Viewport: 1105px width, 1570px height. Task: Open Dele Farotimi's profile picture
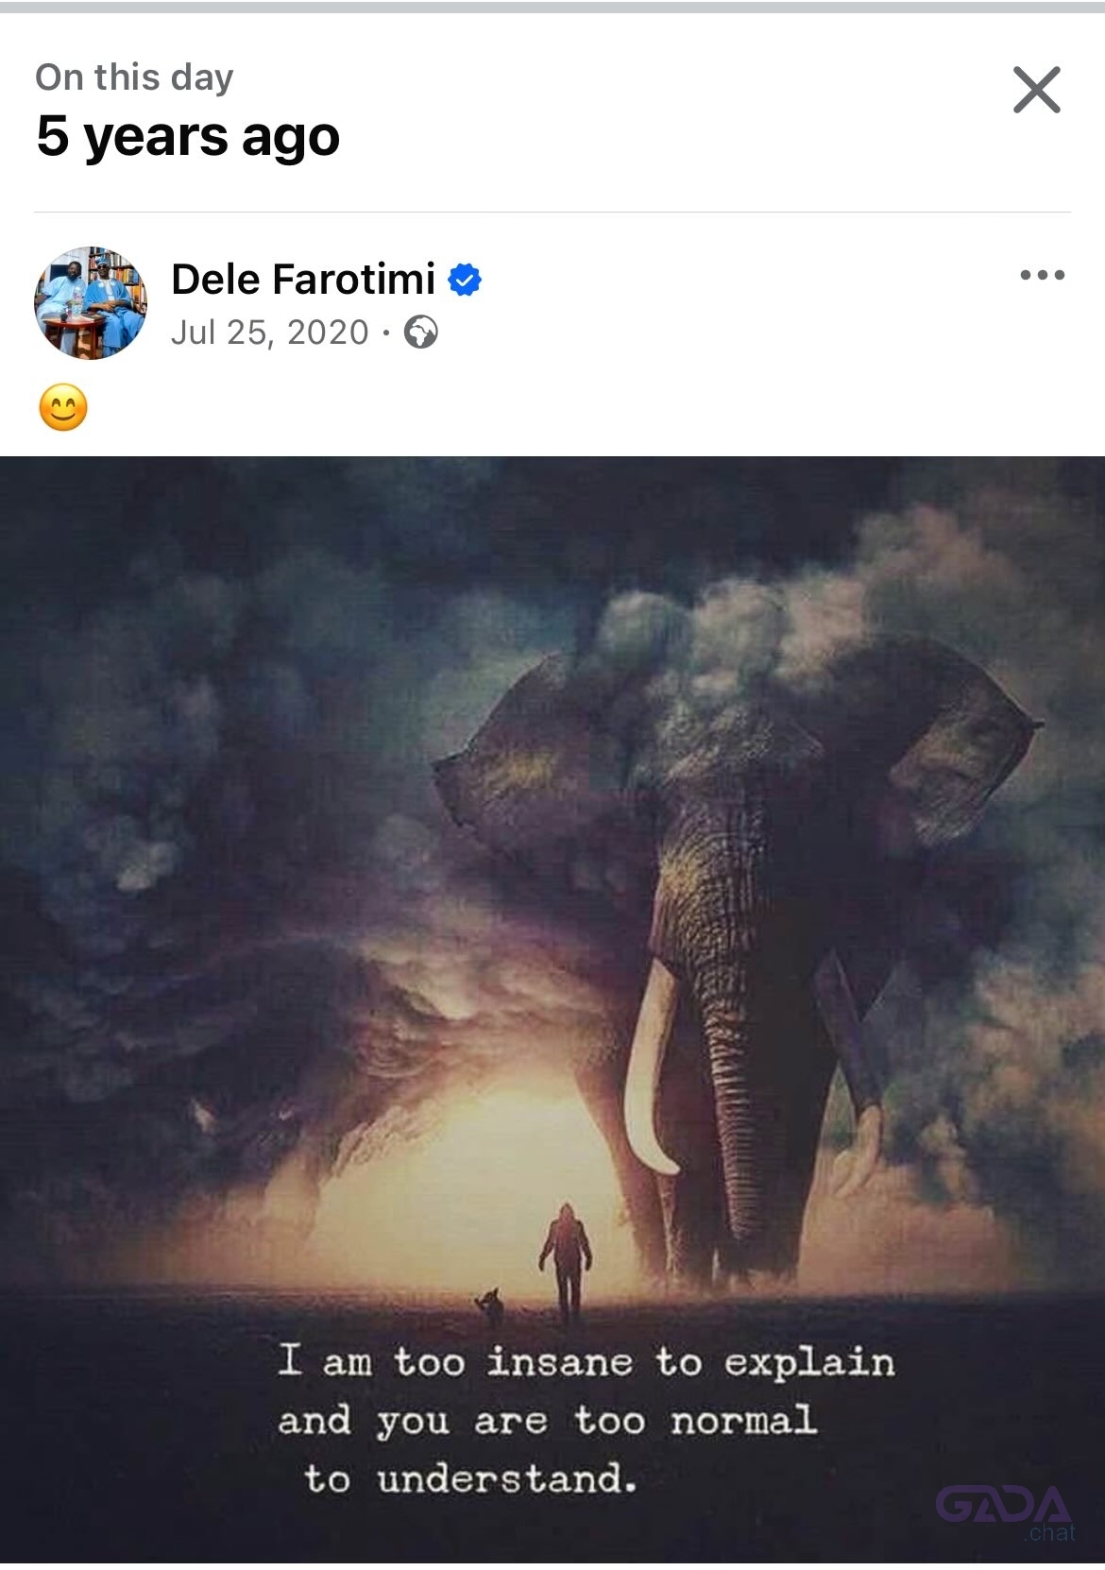tap(91, 303)
